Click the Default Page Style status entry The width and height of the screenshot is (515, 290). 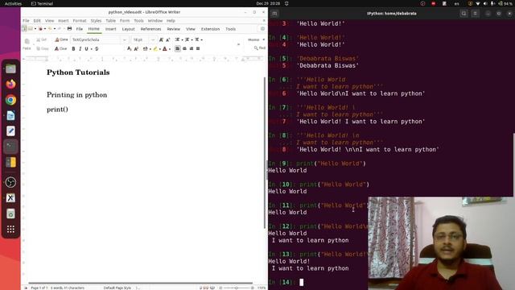(117, 288)
